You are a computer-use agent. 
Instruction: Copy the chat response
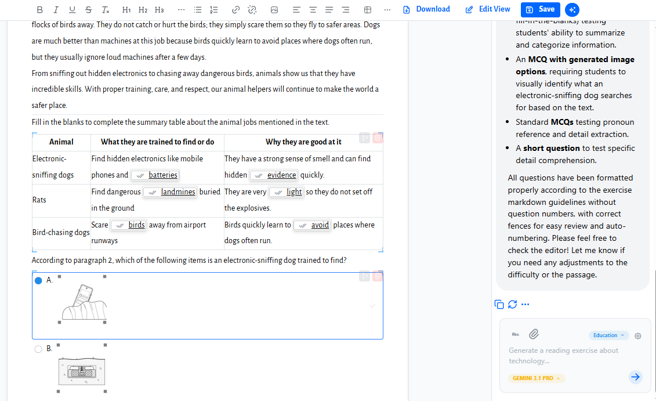click(x=499, y=304)
